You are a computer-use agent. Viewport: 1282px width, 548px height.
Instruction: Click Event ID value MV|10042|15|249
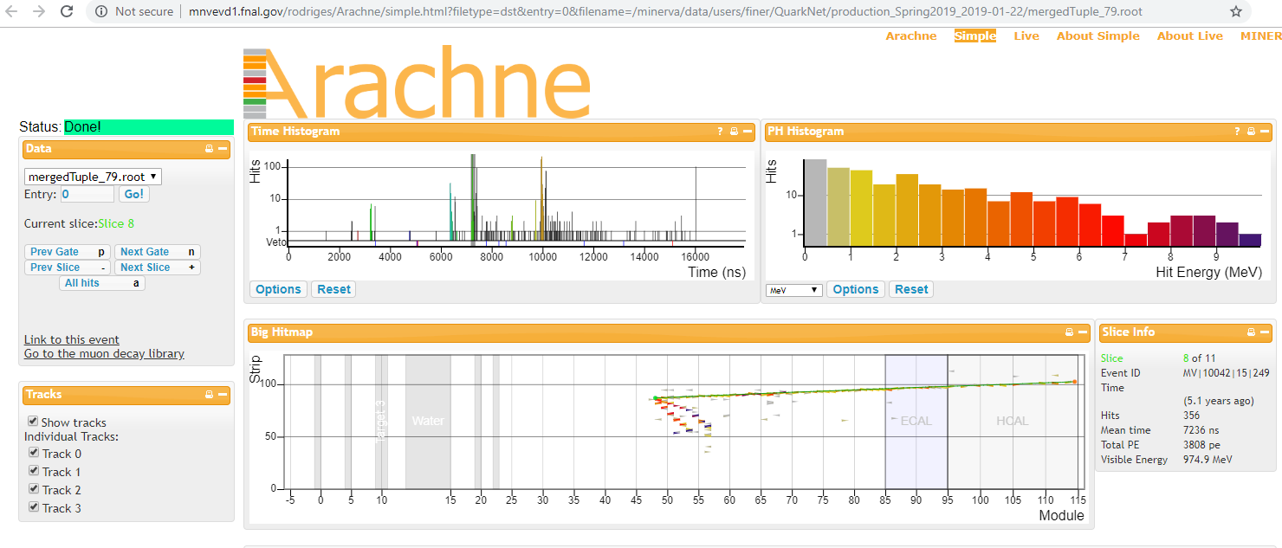(x=1226, y=373)
